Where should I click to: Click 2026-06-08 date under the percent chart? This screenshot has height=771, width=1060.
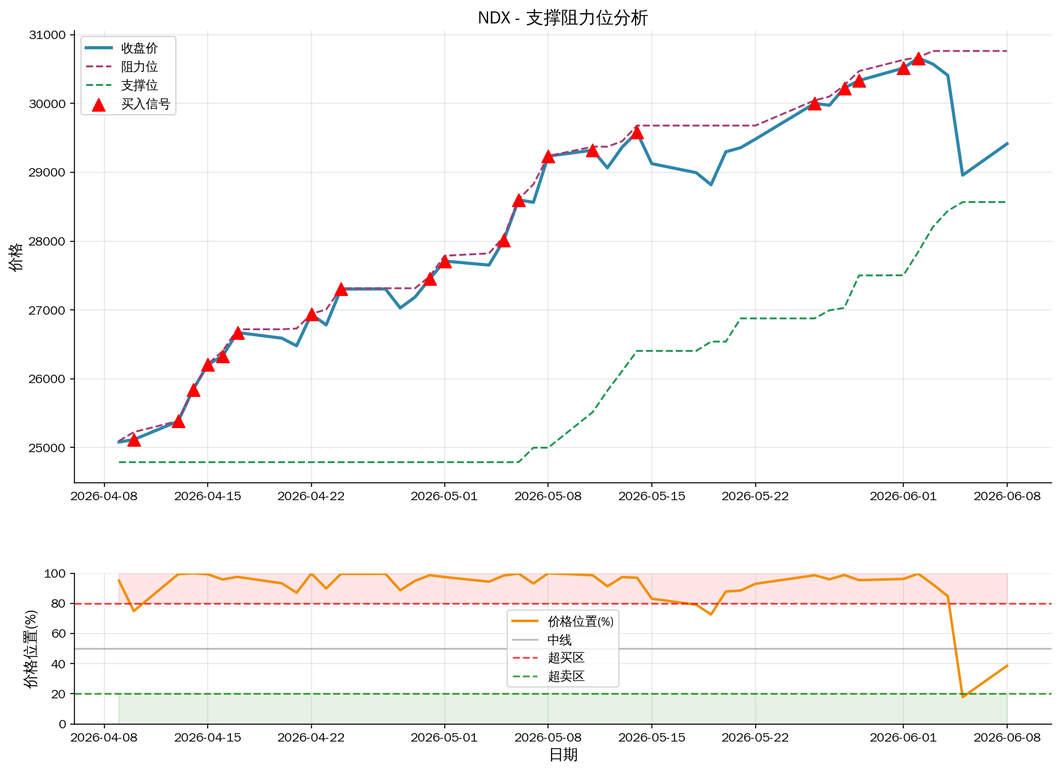1007,737
